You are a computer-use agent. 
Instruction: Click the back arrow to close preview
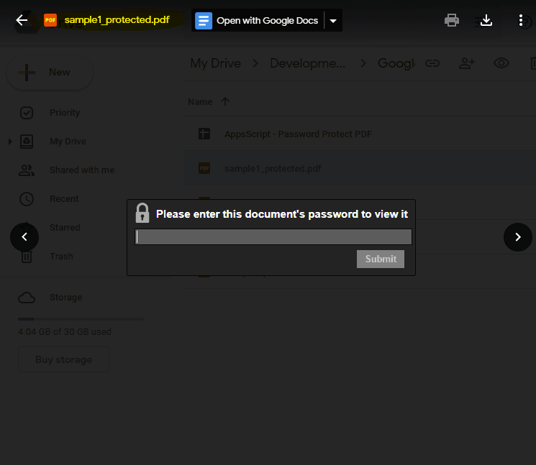22,20
